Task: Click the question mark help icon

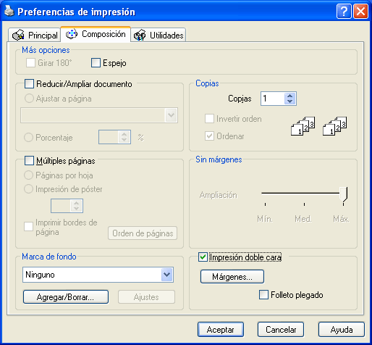Action: tap(344, 12)
